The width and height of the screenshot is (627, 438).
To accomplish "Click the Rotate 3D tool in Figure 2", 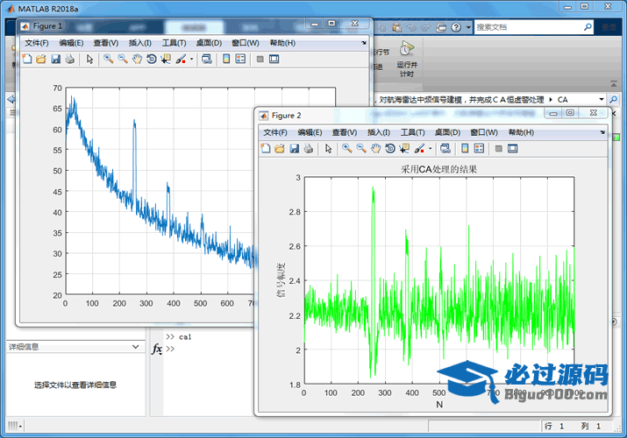I will tap(390, 149).
